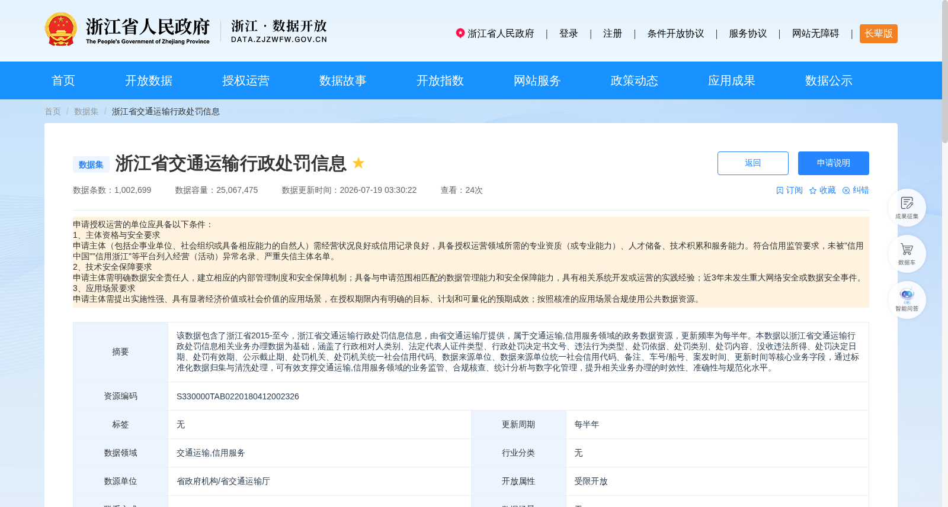Click the yellow favorite star beside title
This screenshot has height=507, width=948.
(x=358, y=163)
